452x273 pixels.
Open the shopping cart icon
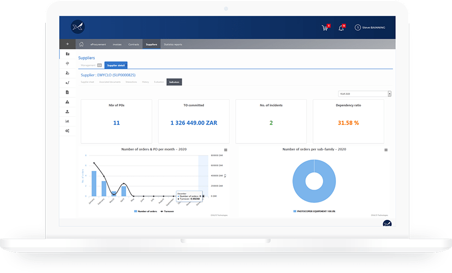pos(325,28)
